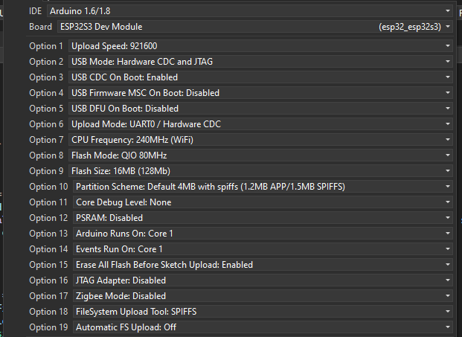The image size is (462, 337).
Task: Open the USB Firmware MSC On Boot dropdown
Action: pyautogui.click(x=260, y=93)
